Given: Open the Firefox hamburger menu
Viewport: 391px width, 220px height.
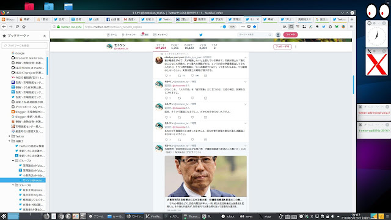Looking at the screenshot, I should pyautogui.click(x=351, y=27).
